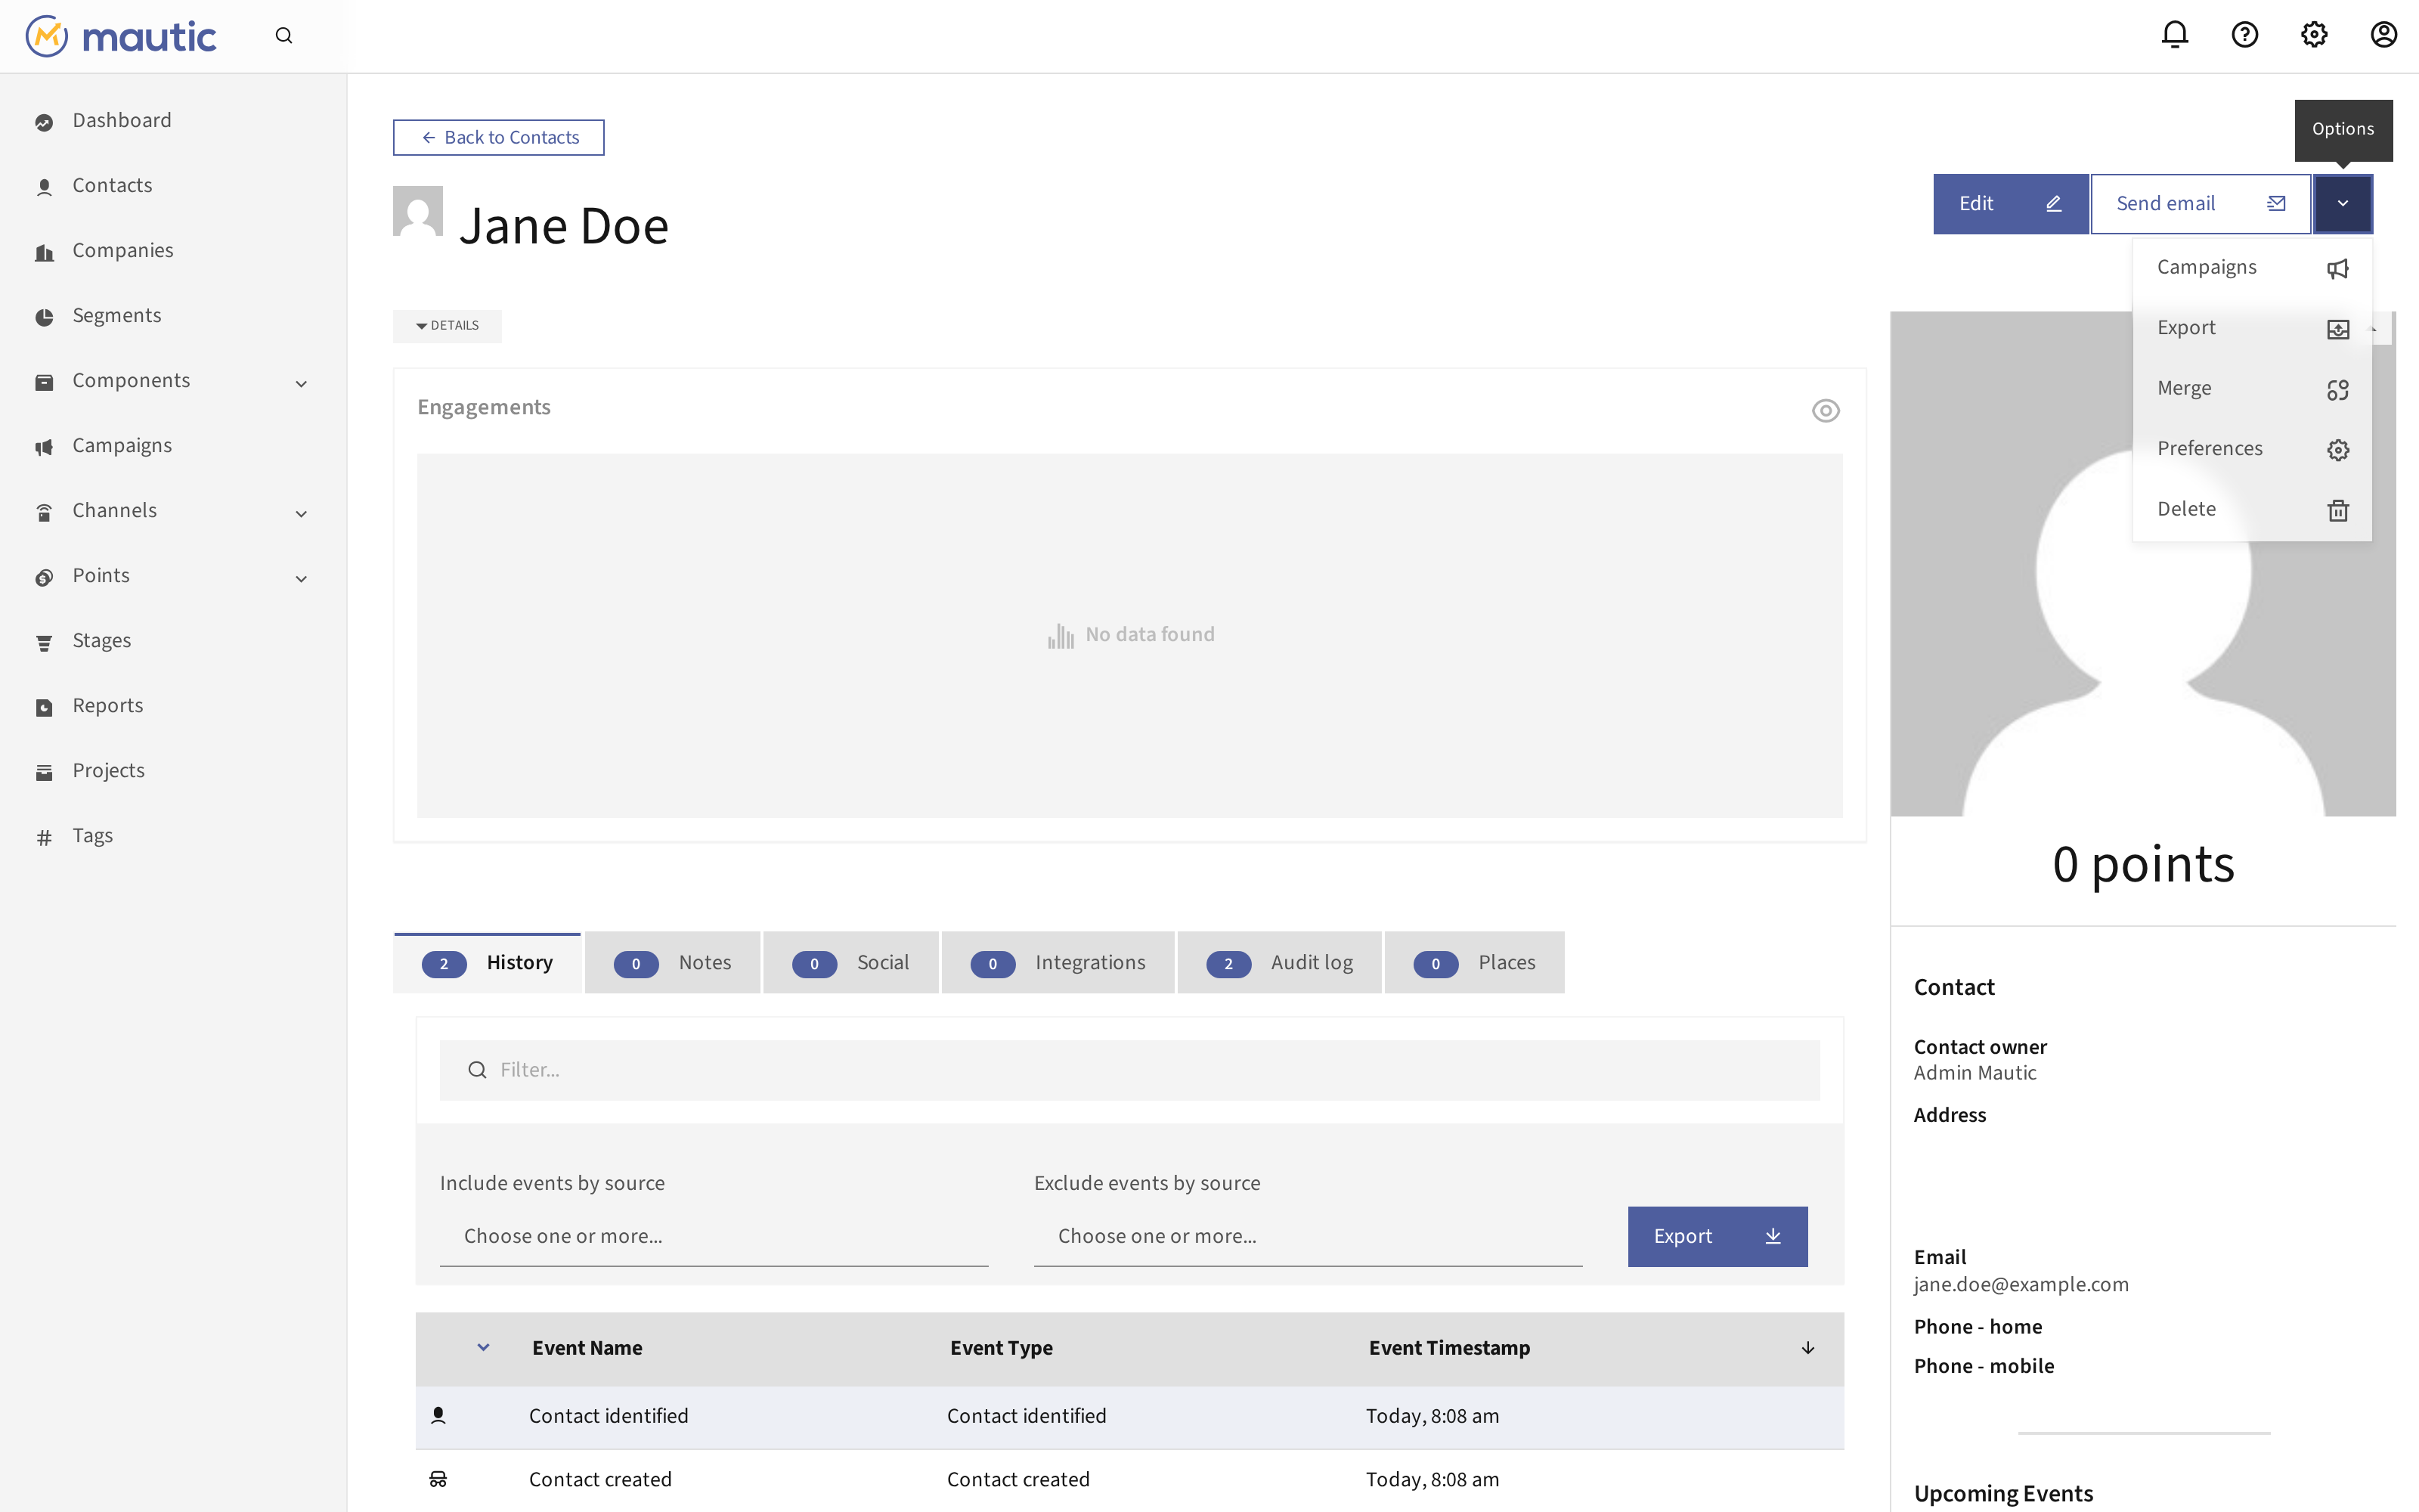This screenshot has height=1512, width=2419.
Task: Focus the Filter search field
Action: (x=1129, y=1070)
